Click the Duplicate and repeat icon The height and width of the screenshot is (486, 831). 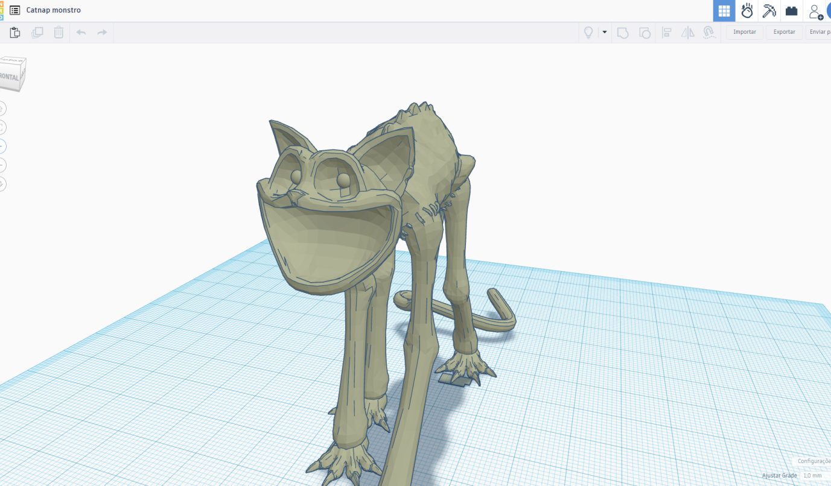click(x=37, y=33)
